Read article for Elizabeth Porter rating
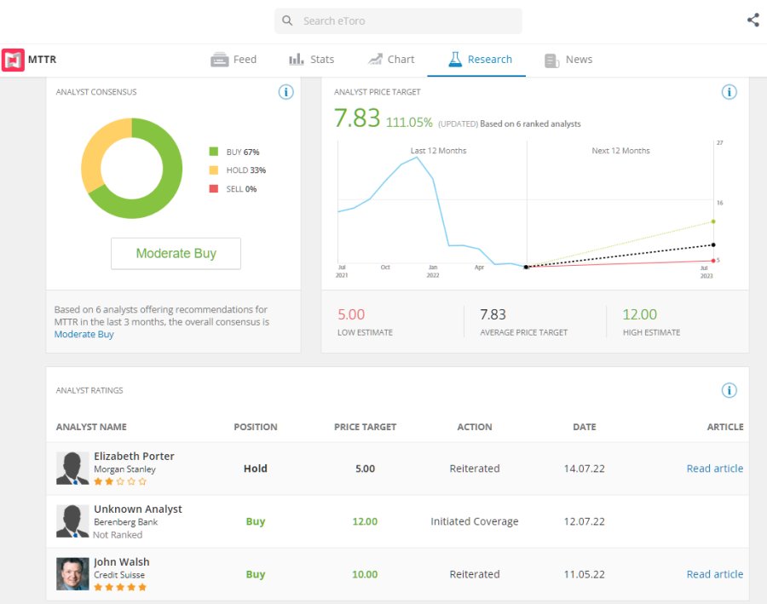The height and width of the screenshot is (604, 767). point(714,469)
